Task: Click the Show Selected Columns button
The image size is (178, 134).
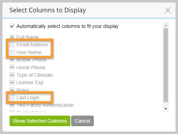Action: coord(40,121)
